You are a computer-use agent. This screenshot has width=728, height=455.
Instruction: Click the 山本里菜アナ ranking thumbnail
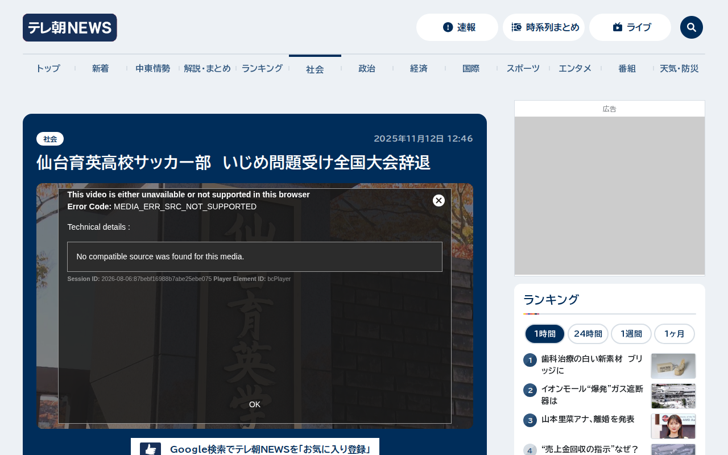click(673, 426)
